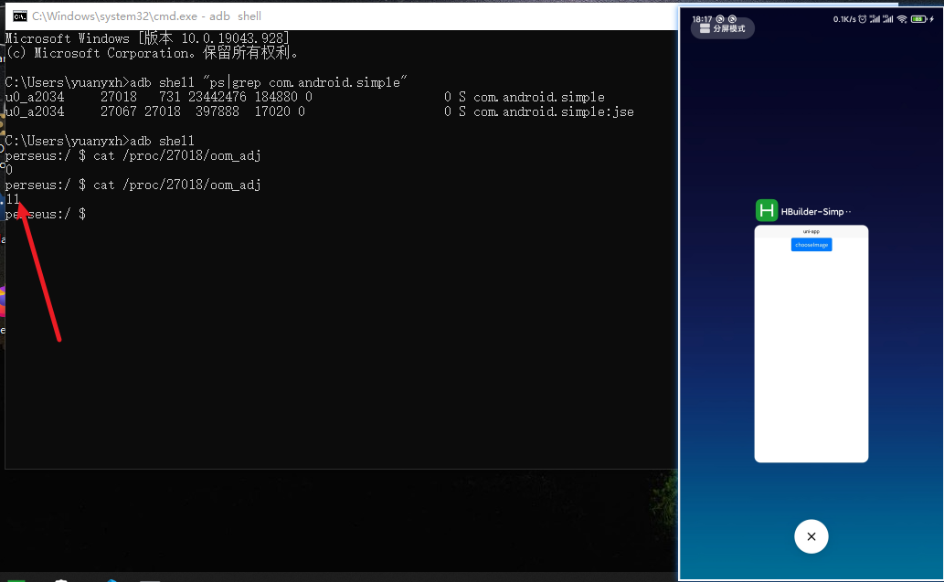This screenshot has height=582, width=944.
Task: Click the 'C:\Users\yuanyxh>adb shell' line
Action: click(100, 141)
